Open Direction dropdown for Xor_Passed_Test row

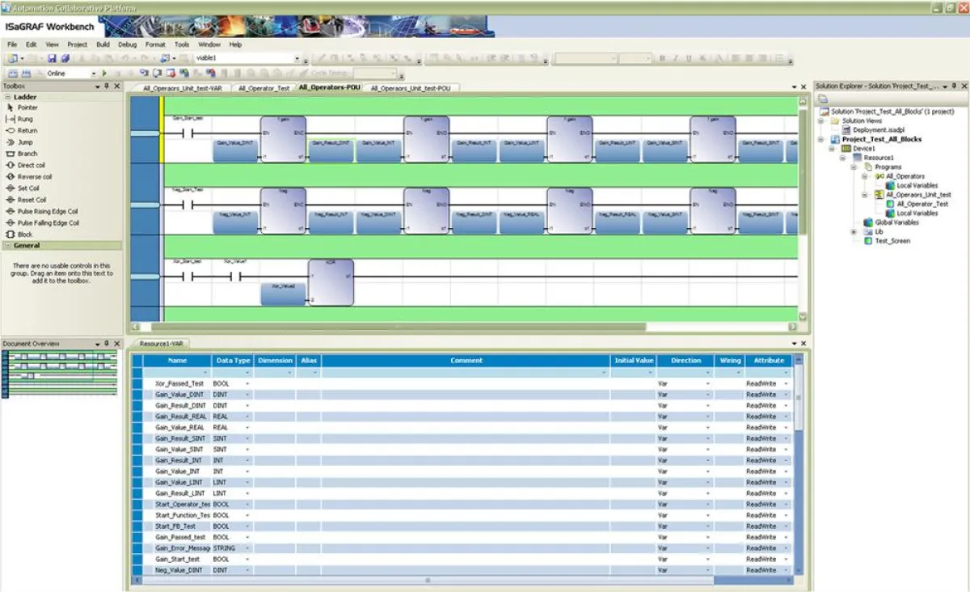click(x=708, y=383)
